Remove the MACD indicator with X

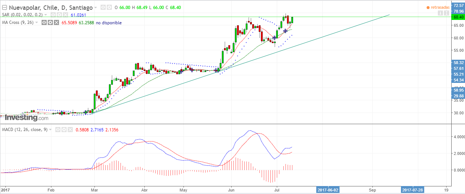pyautogui.click(x=70, y=130)
